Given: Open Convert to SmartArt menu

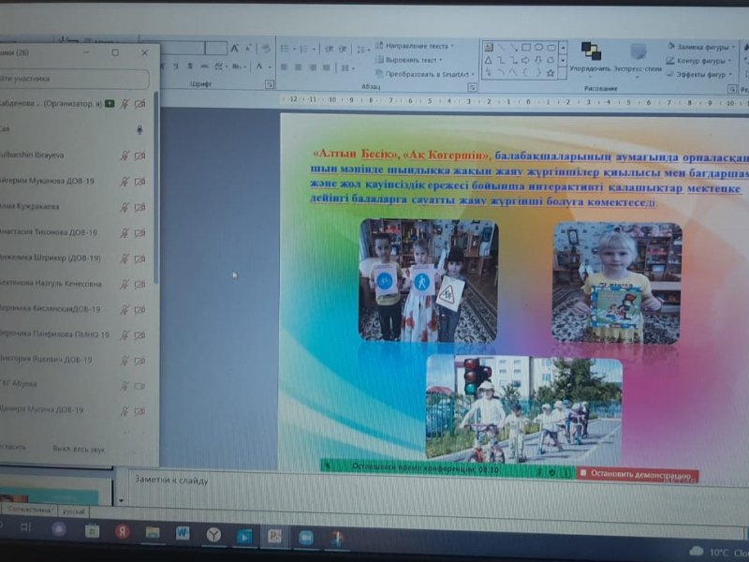Looking at the screenshot, I should tap(419, 74).
